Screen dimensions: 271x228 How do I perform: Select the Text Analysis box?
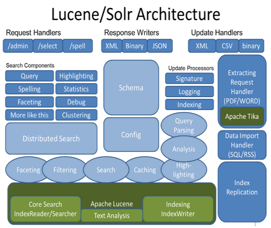(112, 216)
